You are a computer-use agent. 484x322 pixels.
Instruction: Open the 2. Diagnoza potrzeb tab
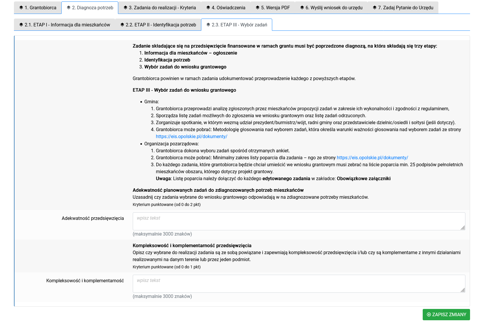coord(90,8)
